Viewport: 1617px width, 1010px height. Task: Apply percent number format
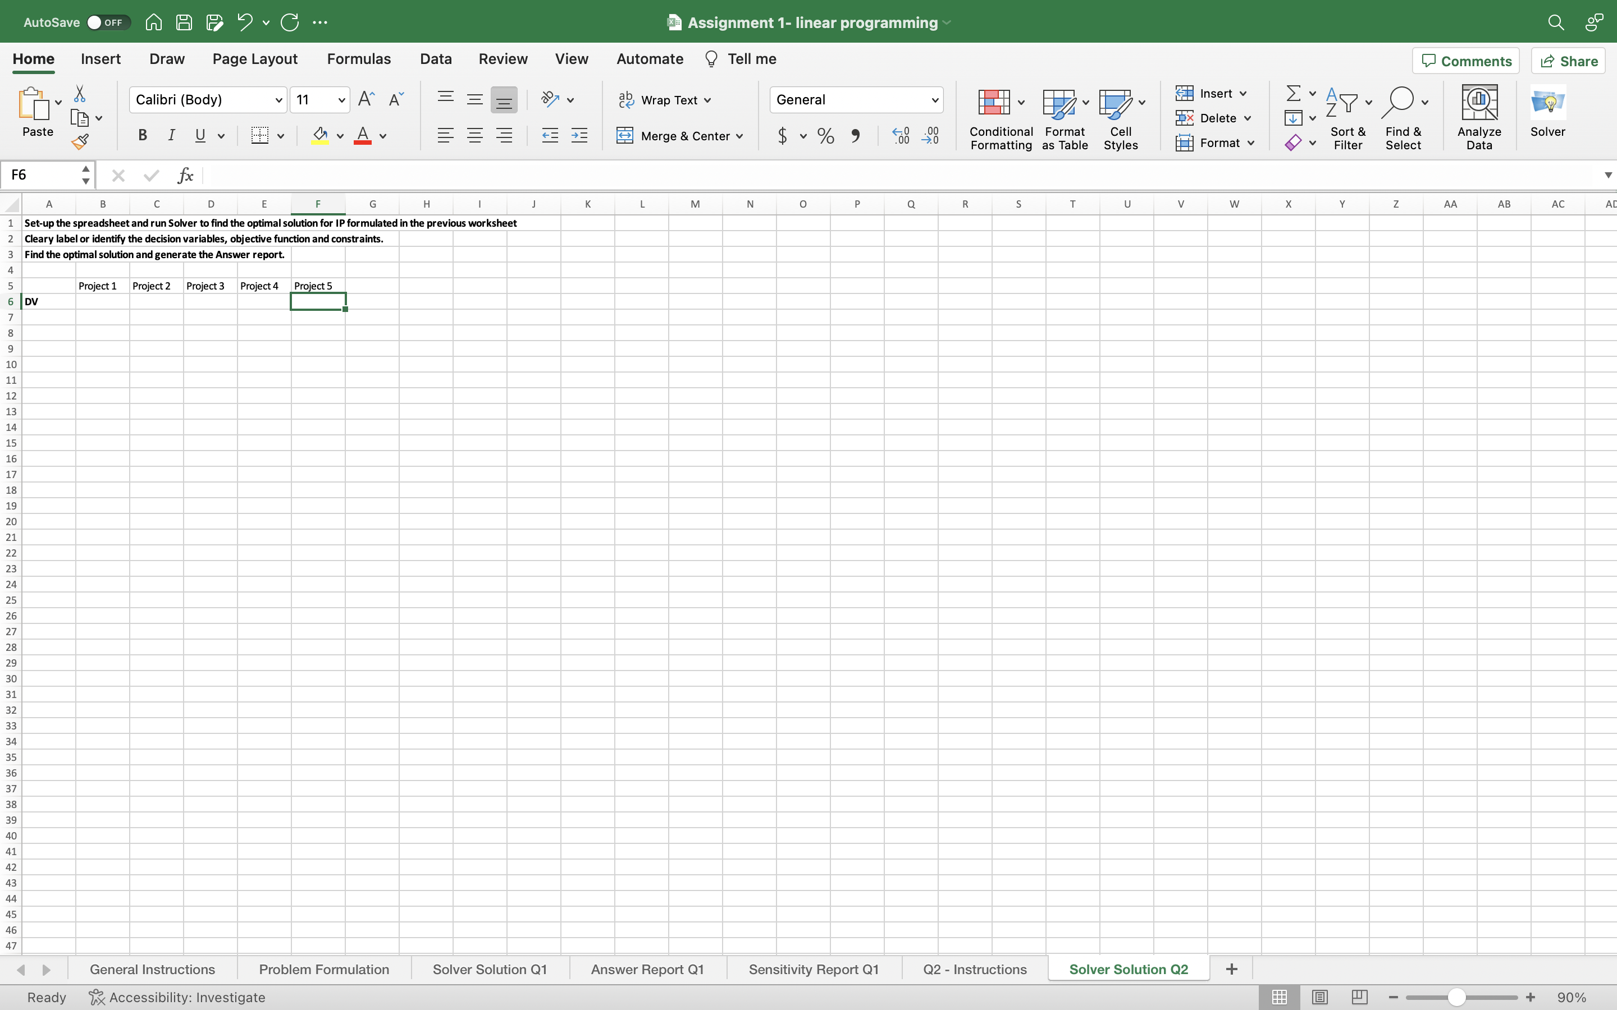pos(825,136)
